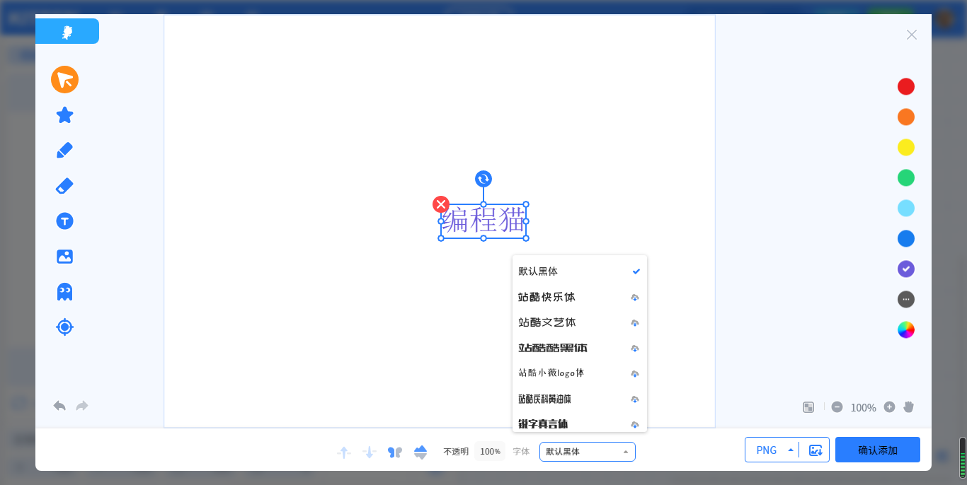
Task: Flip horizontally with butterfly icon
Action: click(395, 452)
